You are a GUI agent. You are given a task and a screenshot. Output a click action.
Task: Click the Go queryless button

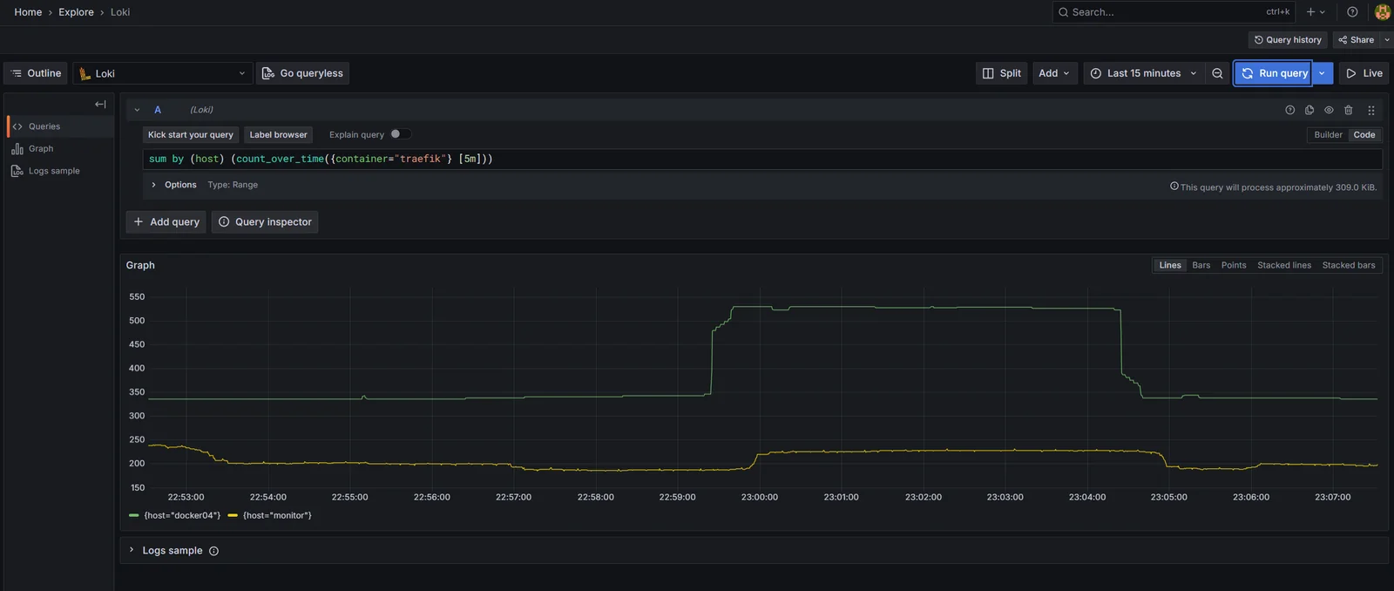click(302, 73)
